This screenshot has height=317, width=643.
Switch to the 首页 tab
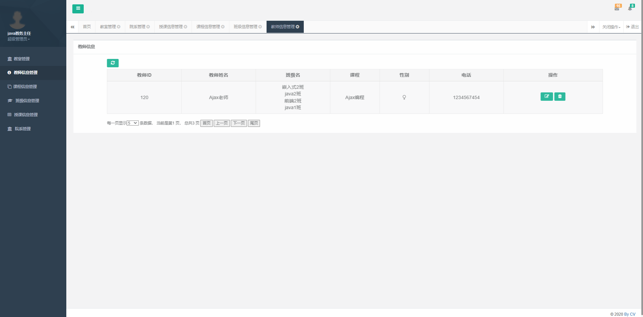87,27
